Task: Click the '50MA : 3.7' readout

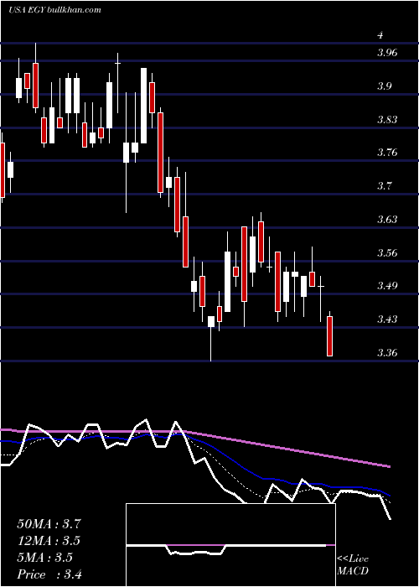Action: 49,524
